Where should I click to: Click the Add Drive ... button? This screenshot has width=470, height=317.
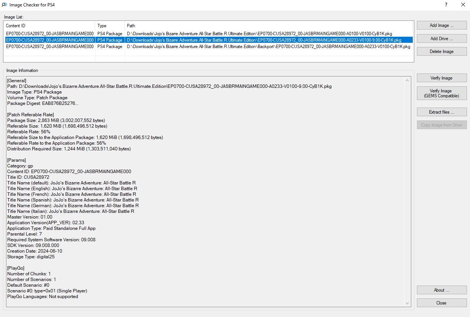pyautogui.click(x=442, y=39)
